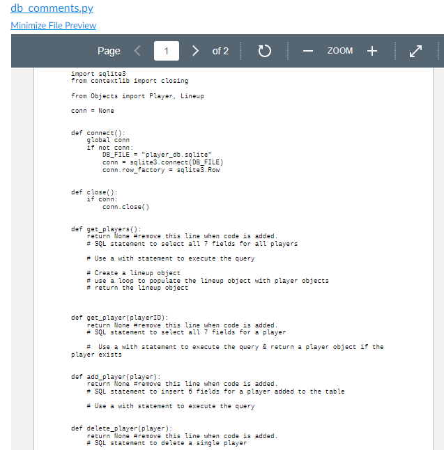The image size is (444, 450).
Task: Click the 'delete a single player' comment
Action: 167,443
